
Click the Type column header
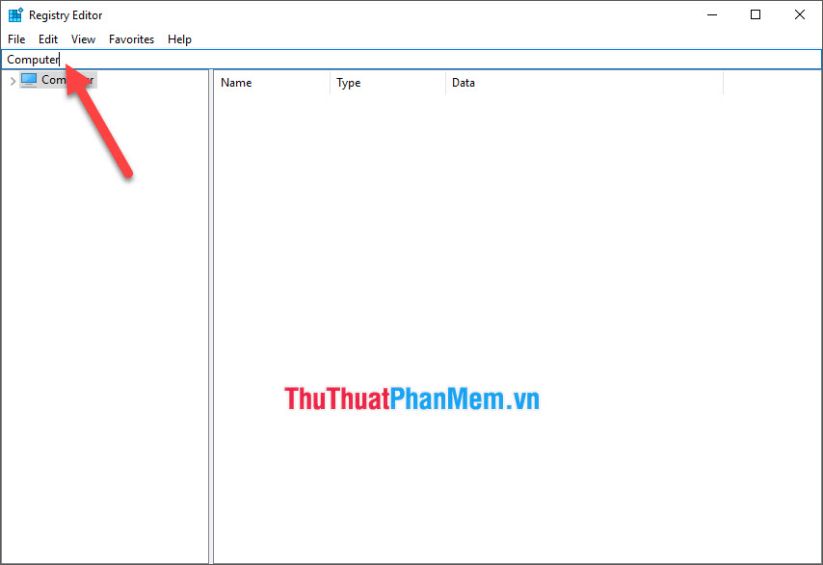(348, 83)
